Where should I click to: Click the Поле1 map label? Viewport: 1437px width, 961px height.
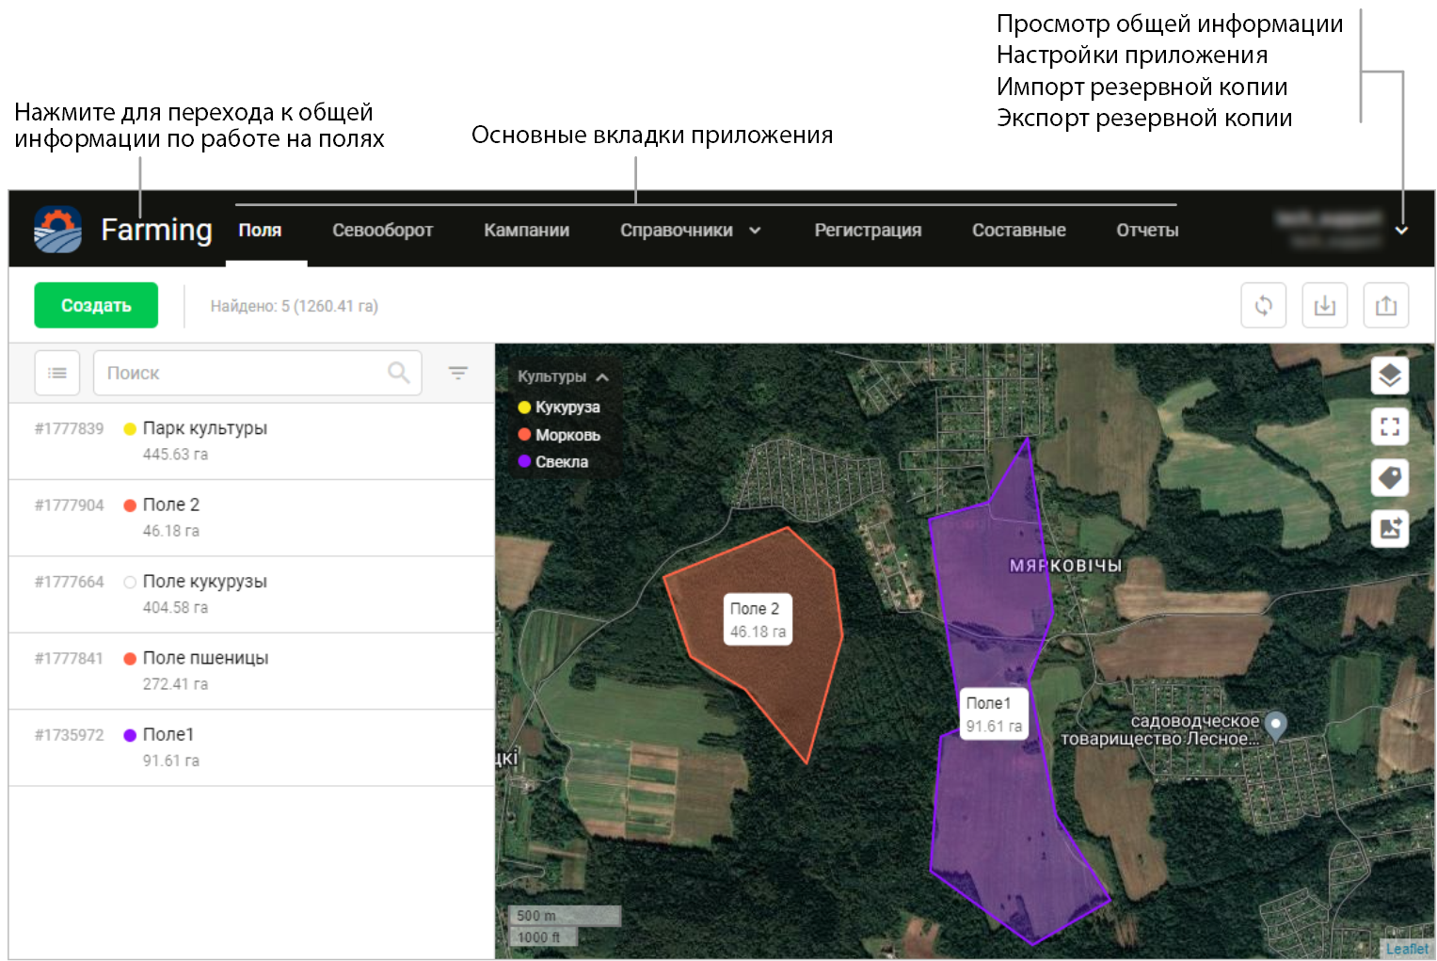[994, 713]
